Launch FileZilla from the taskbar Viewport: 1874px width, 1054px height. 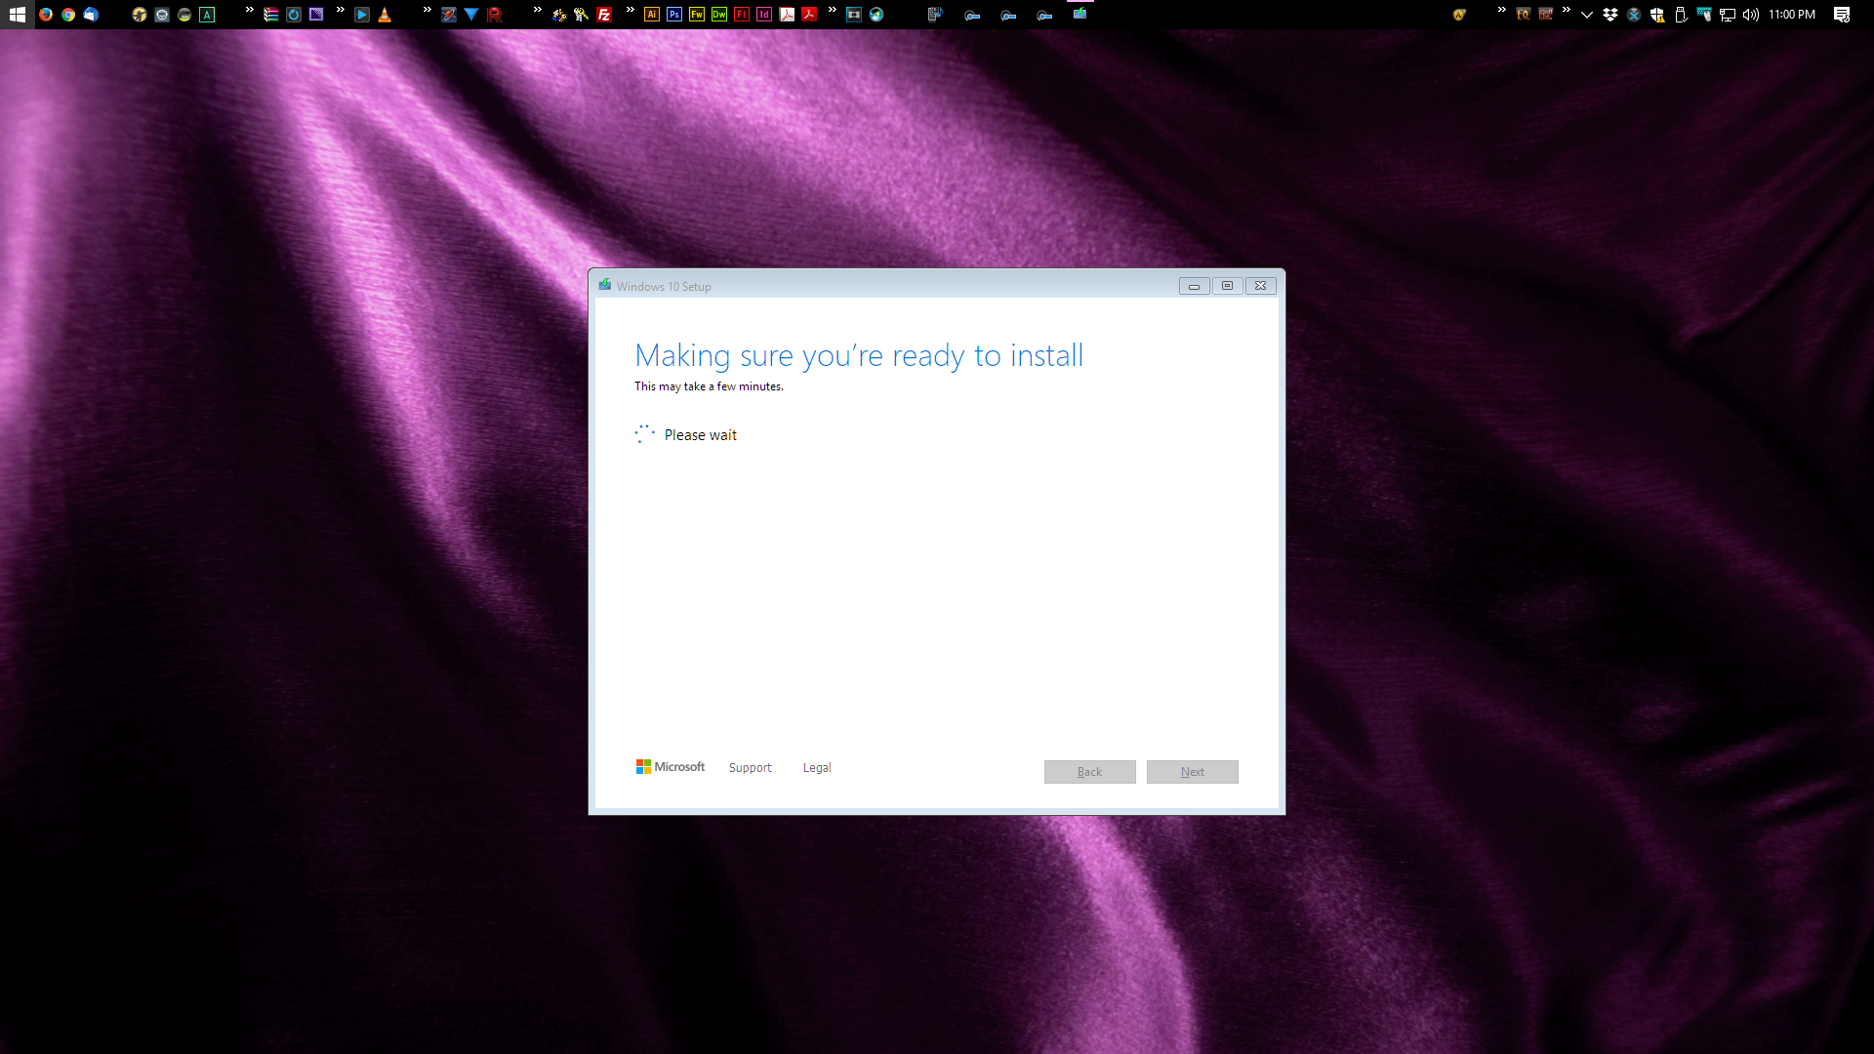[x=604, y=15]
